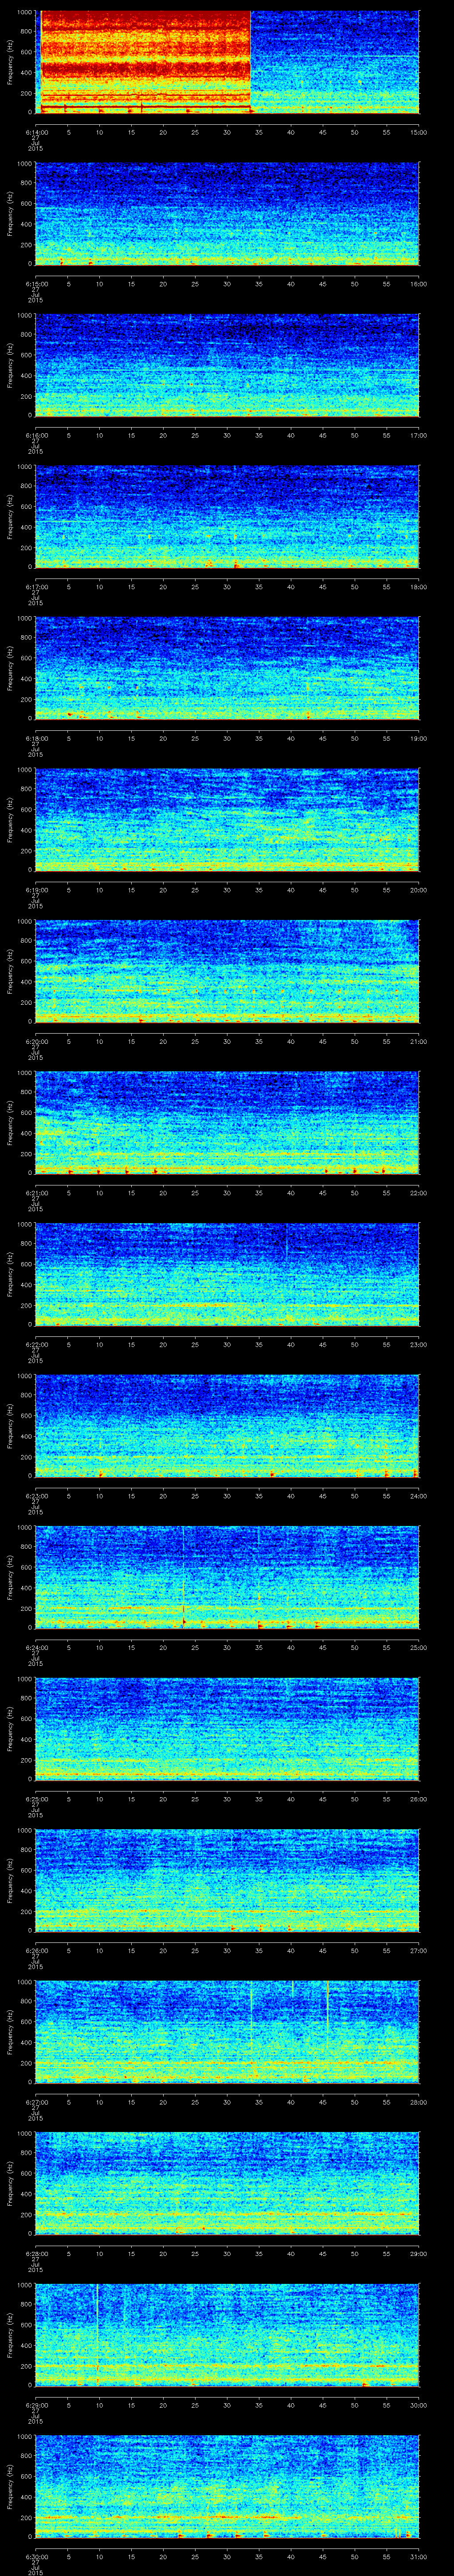
Task: Click inside the 6:25 spectrogram plot
Action: click(x=227, y=1729)
